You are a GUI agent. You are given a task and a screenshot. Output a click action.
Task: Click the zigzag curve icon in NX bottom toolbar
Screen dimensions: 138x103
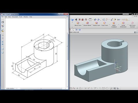click(74, 88)
